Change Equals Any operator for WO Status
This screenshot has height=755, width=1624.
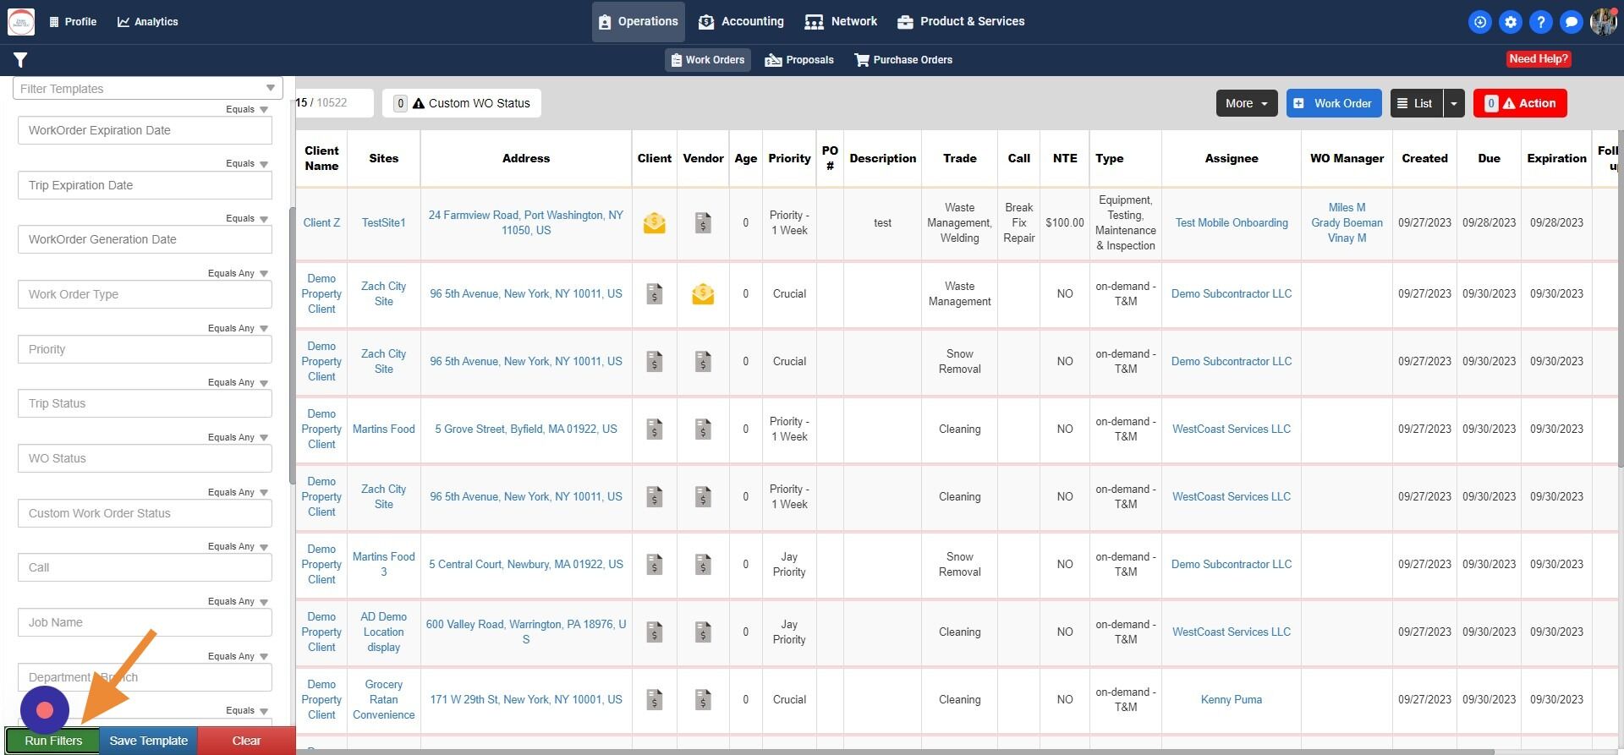[239, 438]
